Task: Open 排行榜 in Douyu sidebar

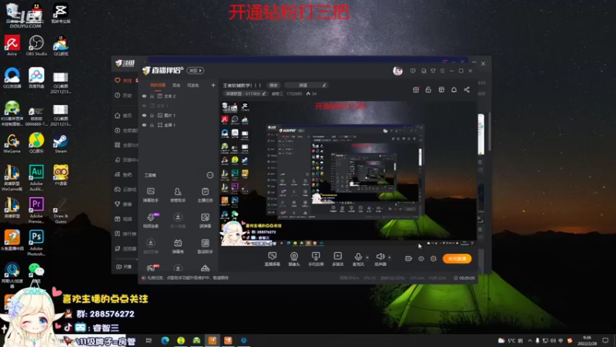Action: point(126,234)
